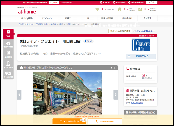This screenshot has width=174, height=126.
Task: Show next photo with right arrow
Action: click(116, 95)
